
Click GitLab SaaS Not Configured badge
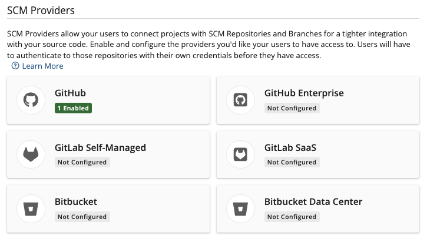point(292,162)
